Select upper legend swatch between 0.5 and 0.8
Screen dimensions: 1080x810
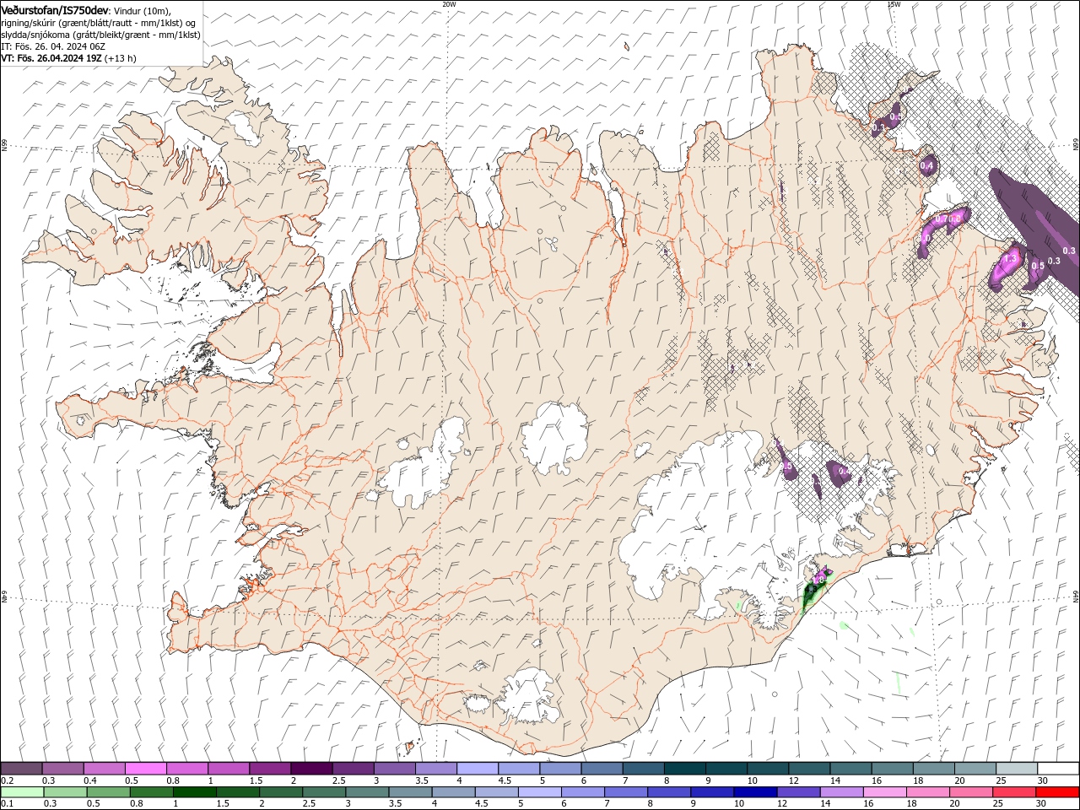pyautogui.click(x=145, y=768)
